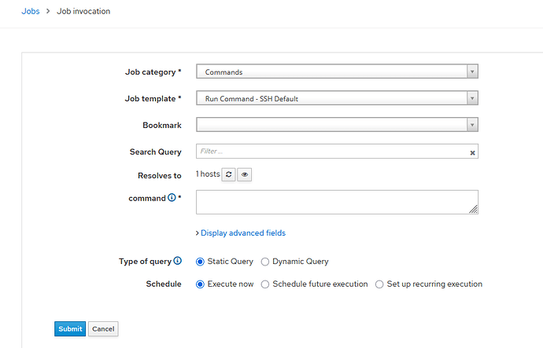Click the '1 hosts' resolved text
The image size is (543, 348).
pyautogui.click(x=208, y=174)
